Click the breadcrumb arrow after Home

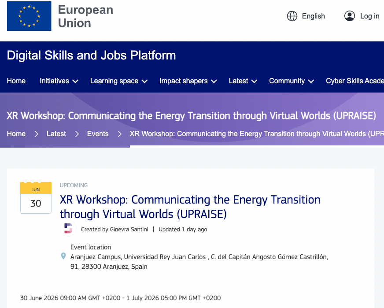(x=36, y=134)
